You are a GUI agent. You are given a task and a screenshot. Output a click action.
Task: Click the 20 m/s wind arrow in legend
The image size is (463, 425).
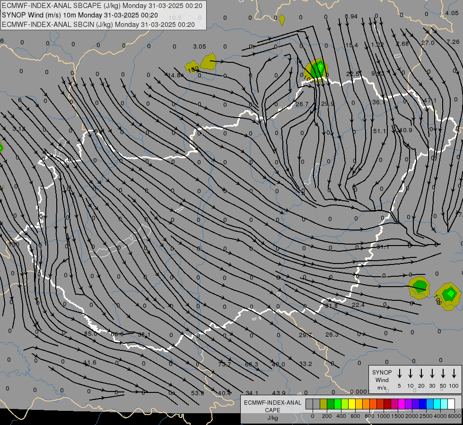point(421,374)
